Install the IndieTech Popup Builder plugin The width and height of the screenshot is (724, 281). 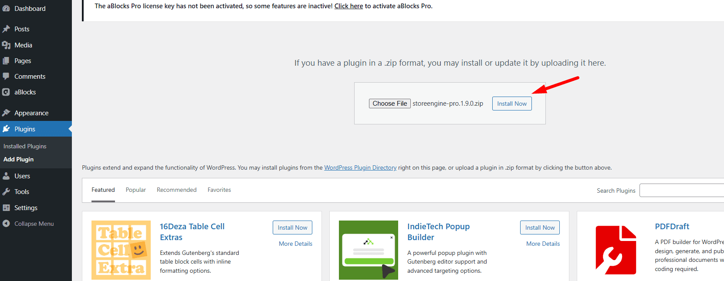(x=540, y=227)
